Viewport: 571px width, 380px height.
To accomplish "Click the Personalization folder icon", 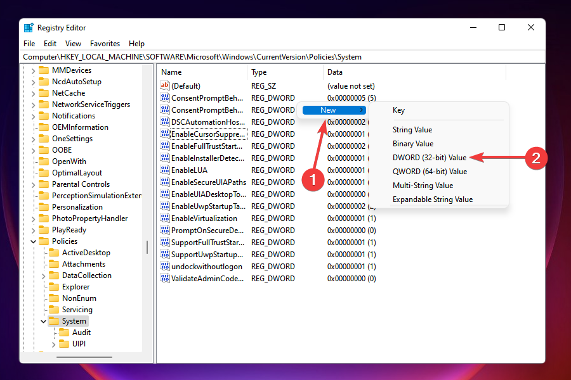I will click(44, 207).
